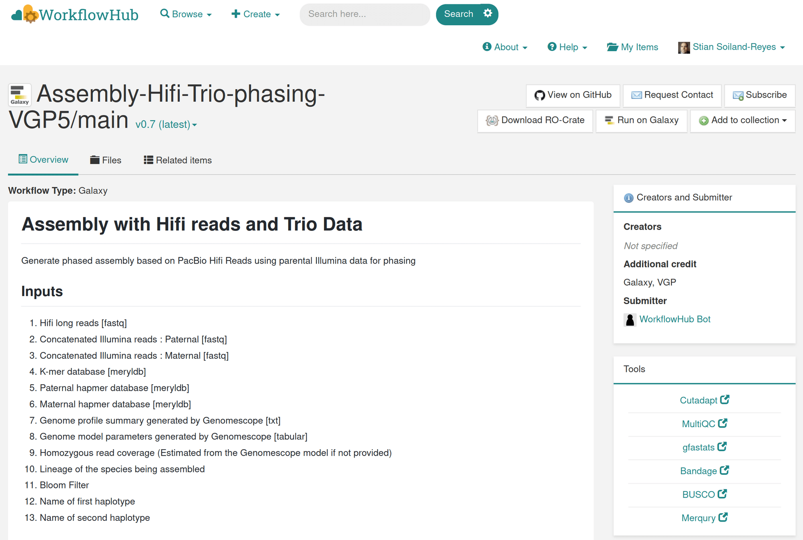Focus the Search here text field
Screen dimensions: 803x540
click(x=364, y=14)
